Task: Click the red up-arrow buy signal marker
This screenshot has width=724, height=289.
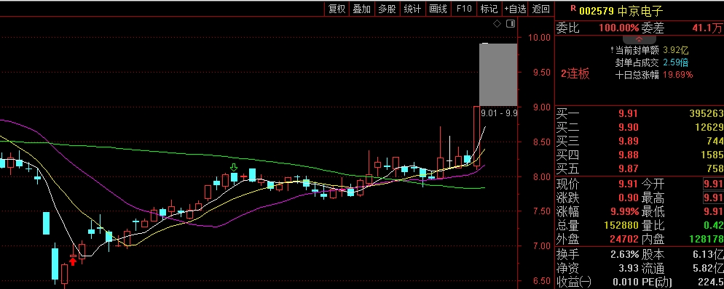Action: (x=73, y=261)
